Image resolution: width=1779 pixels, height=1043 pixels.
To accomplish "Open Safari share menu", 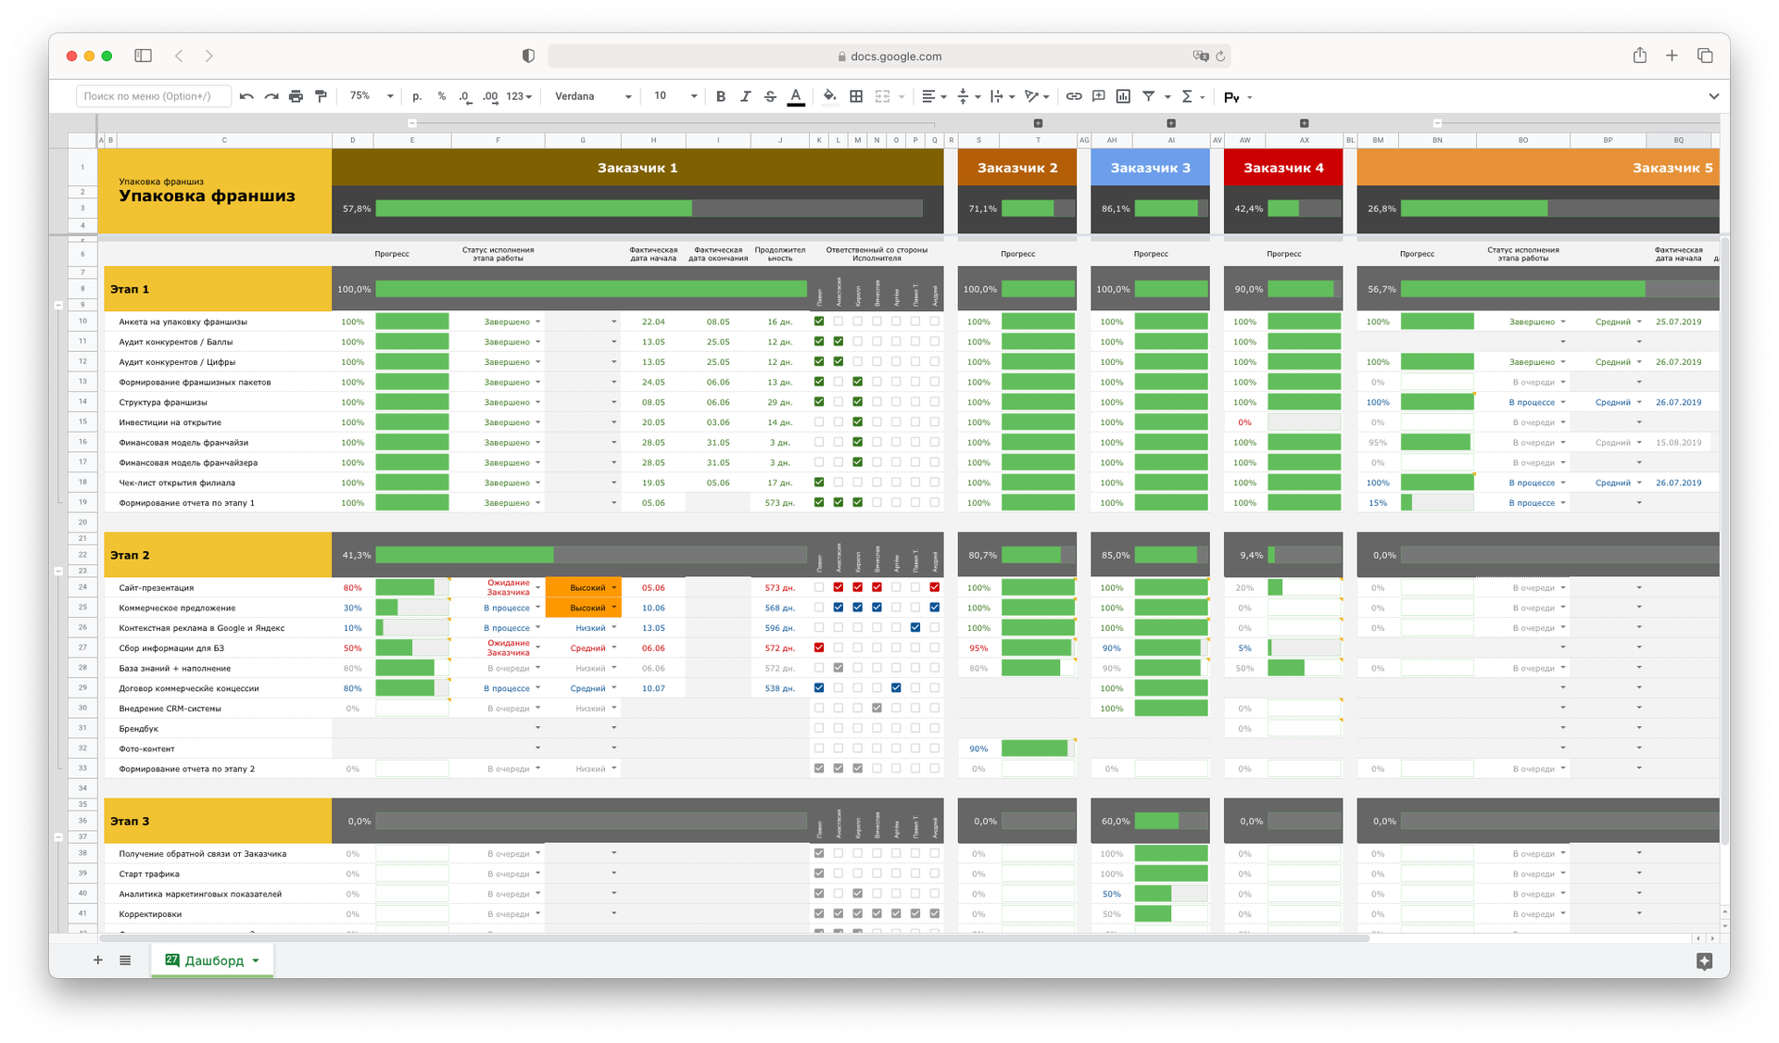I will [x=1639, y=56].
